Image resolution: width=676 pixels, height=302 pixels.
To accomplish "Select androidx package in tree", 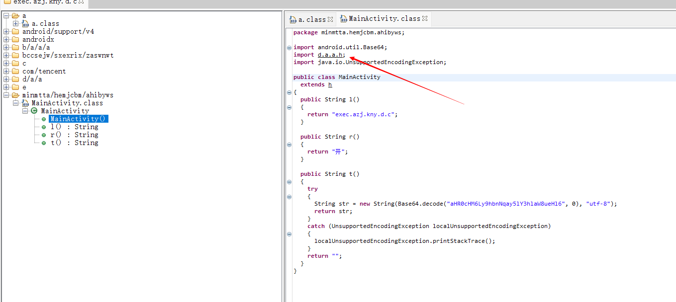I will 38,39.
